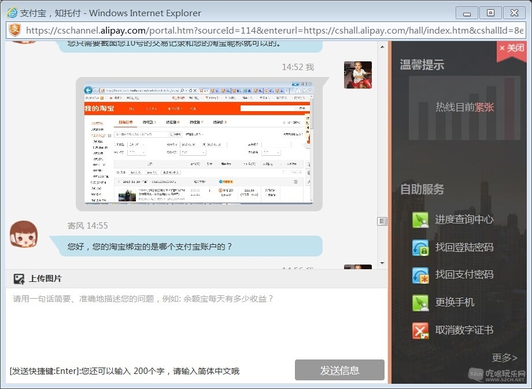
Task: Focus the message input text area
Action: click(x=197, y=323)
